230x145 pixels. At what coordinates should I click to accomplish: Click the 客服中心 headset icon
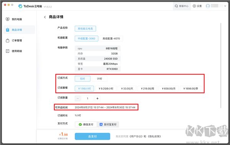[176, 6]
